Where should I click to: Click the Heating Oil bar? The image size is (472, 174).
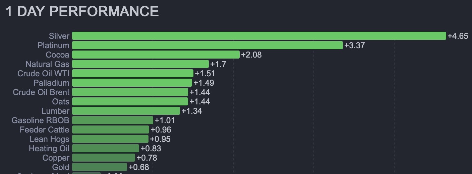click(x=105, y=148)
